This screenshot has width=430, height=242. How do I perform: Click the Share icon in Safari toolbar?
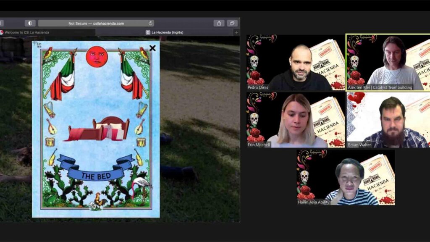[x=219, y=23]
